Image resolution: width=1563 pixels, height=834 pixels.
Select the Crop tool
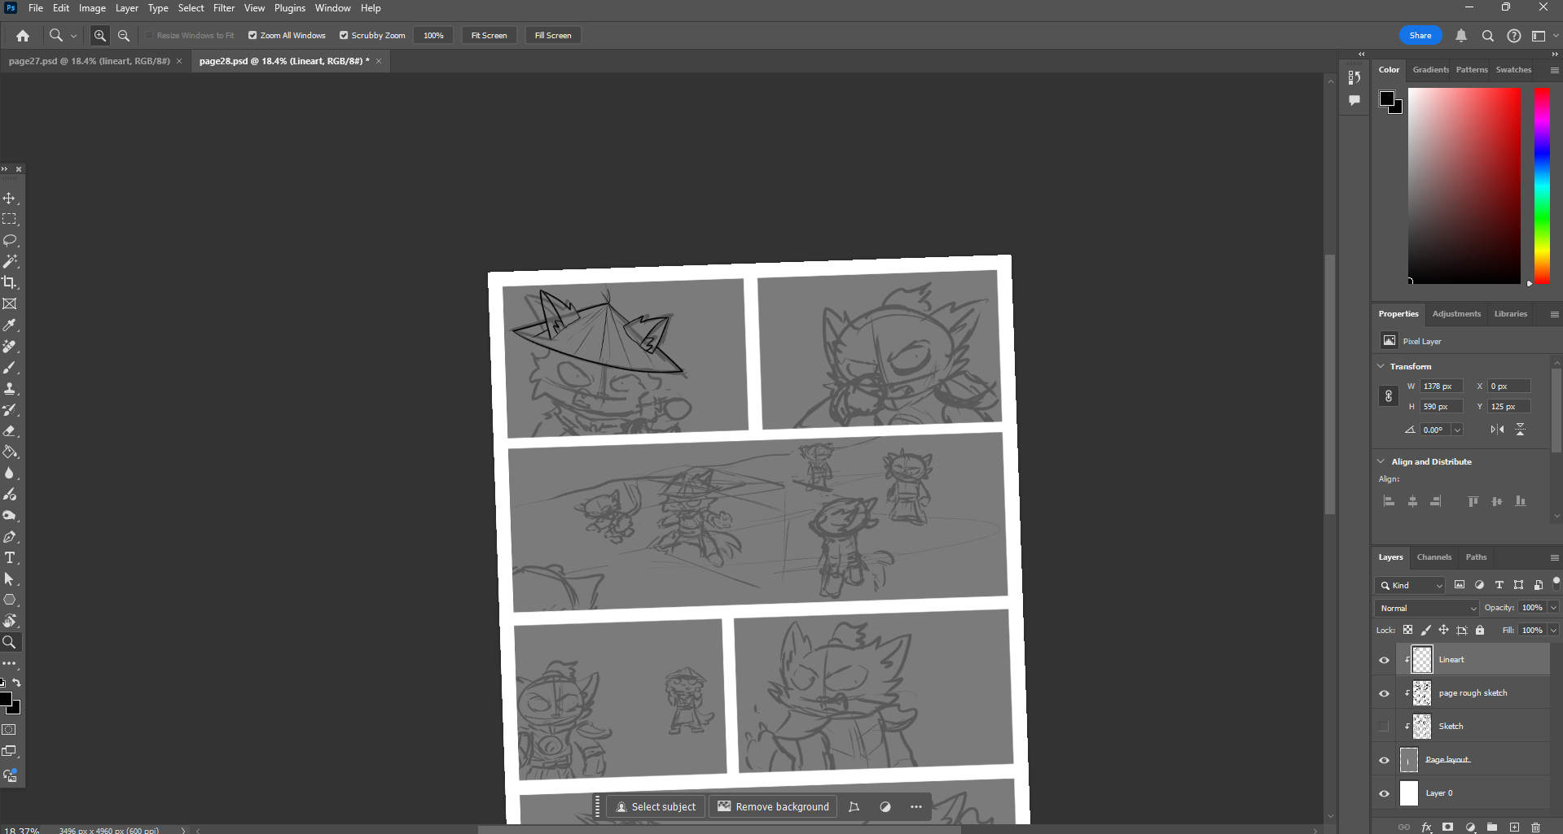10,282
